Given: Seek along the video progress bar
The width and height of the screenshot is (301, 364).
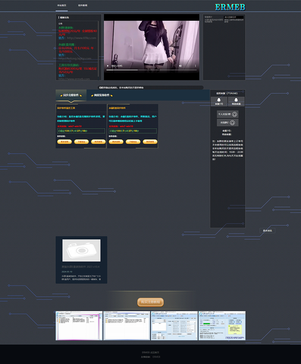Looking at the screenshot, I should (151, 70).
